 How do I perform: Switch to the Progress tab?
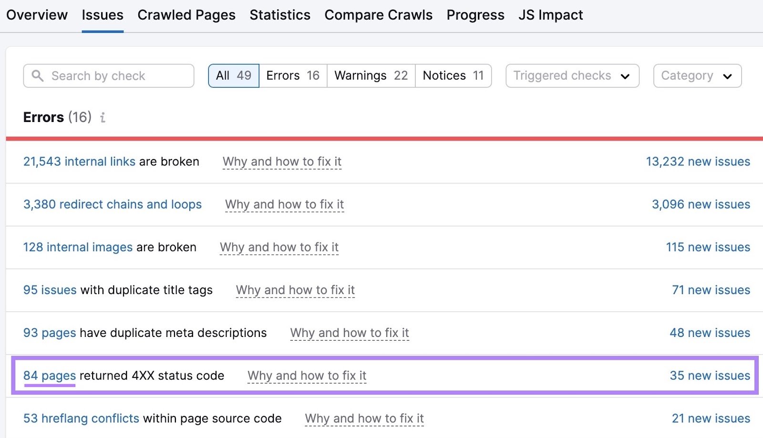pyautogui.click(x=475, y=15)
